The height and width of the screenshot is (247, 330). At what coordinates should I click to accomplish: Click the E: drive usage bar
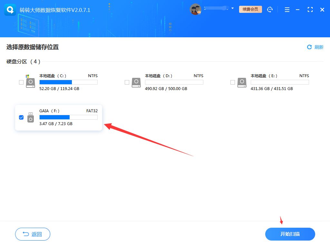[280, 82]
